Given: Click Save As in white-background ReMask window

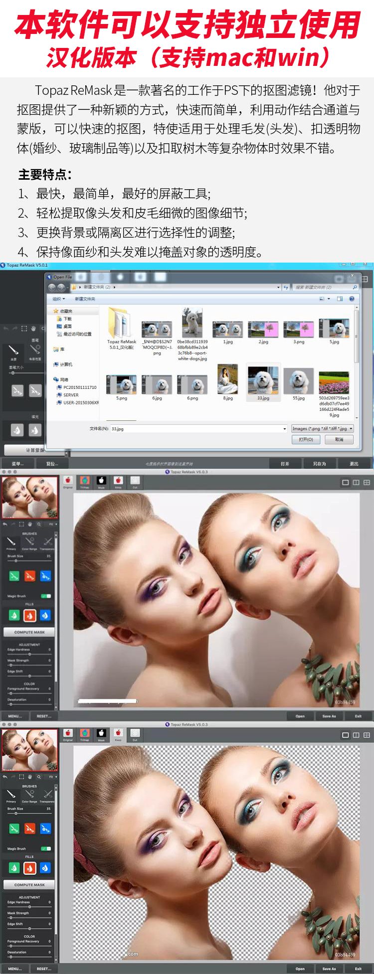Looking at the screenshot, I should [x=329, y=716].
